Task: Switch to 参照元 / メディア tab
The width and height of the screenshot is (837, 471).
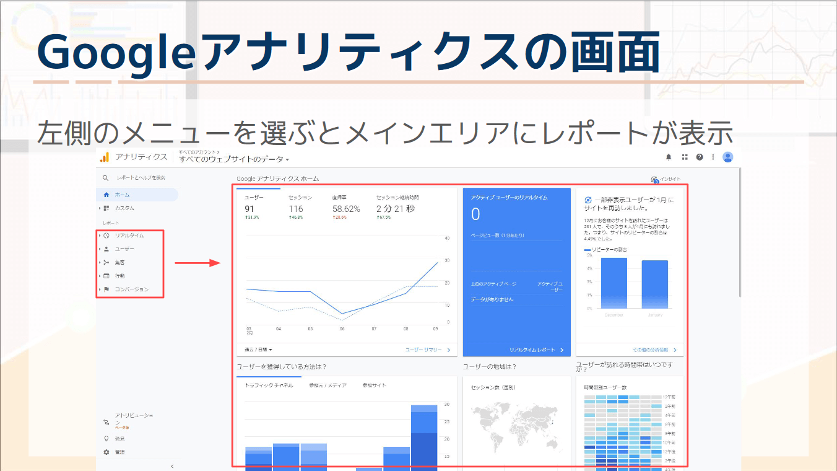Action: click(x=327, y=385)
